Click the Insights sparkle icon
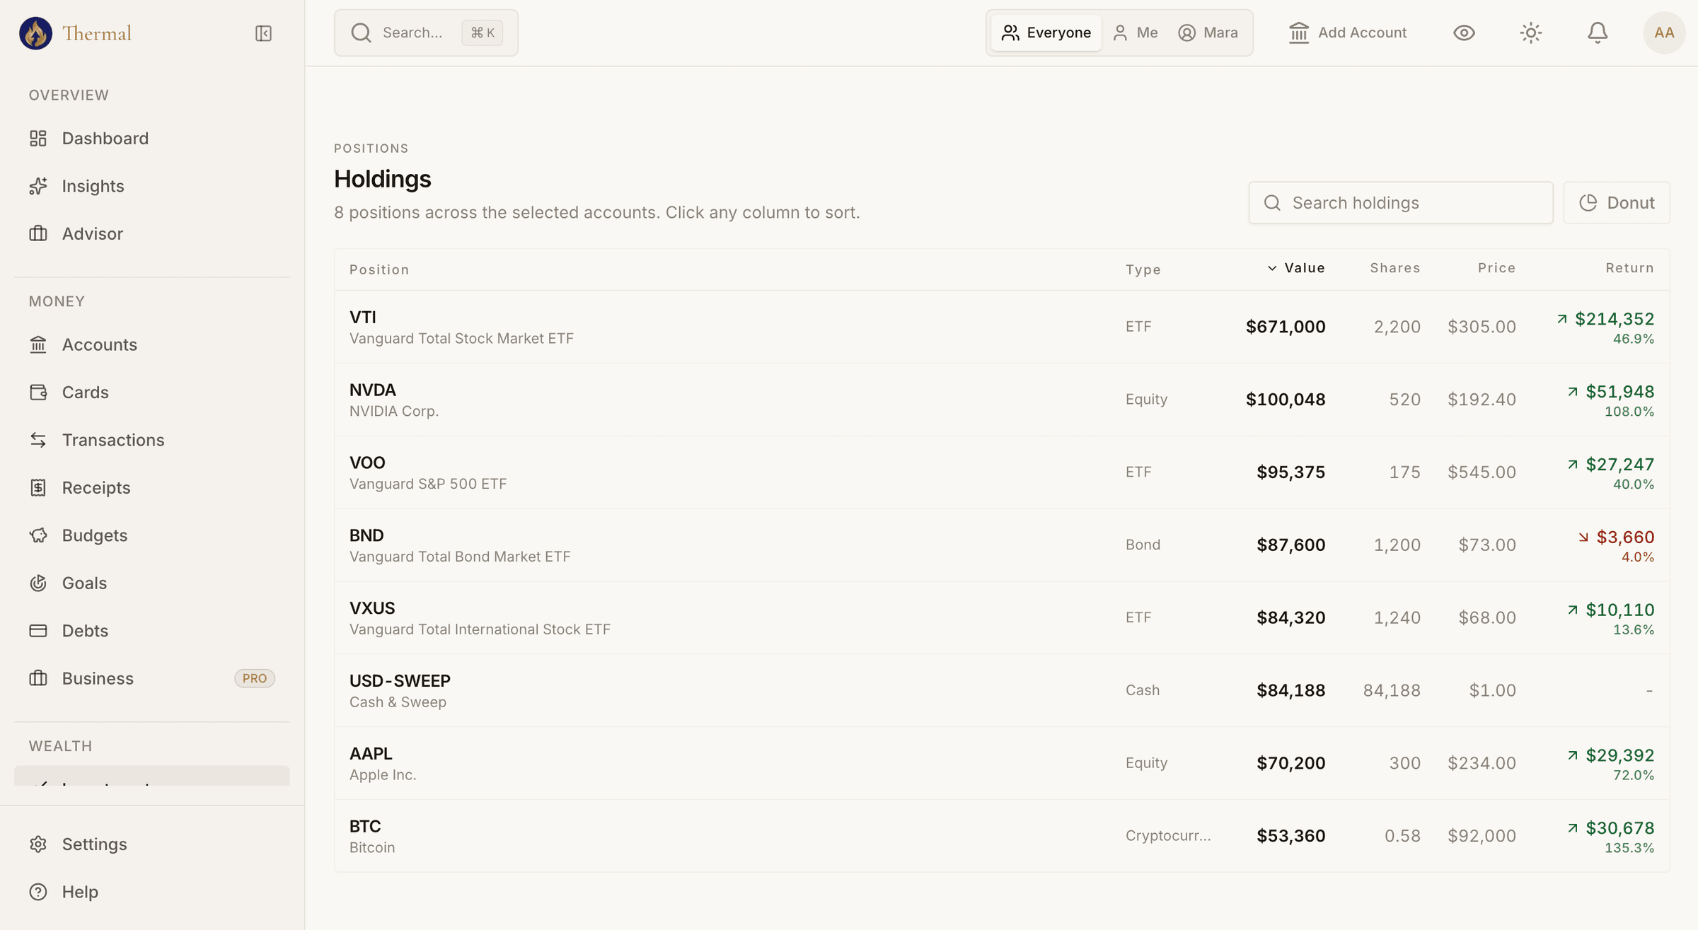This screenshot has height=930, width=1698. click(38, 186)
